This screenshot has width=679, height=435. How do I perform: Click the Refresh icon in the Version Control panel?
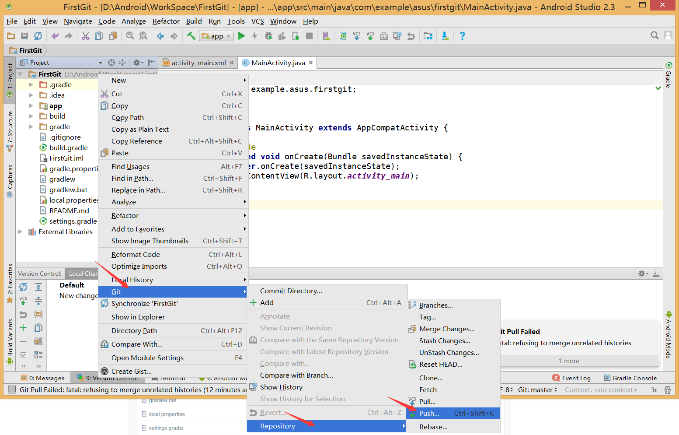[x=23, y=287]
